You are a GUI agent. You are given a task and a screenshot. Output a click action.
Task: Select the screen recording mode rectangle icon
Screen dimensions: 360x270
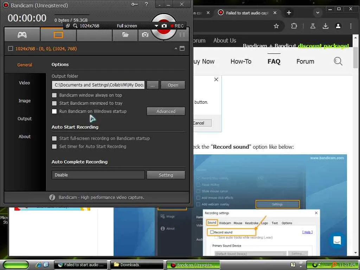point(58,35)
